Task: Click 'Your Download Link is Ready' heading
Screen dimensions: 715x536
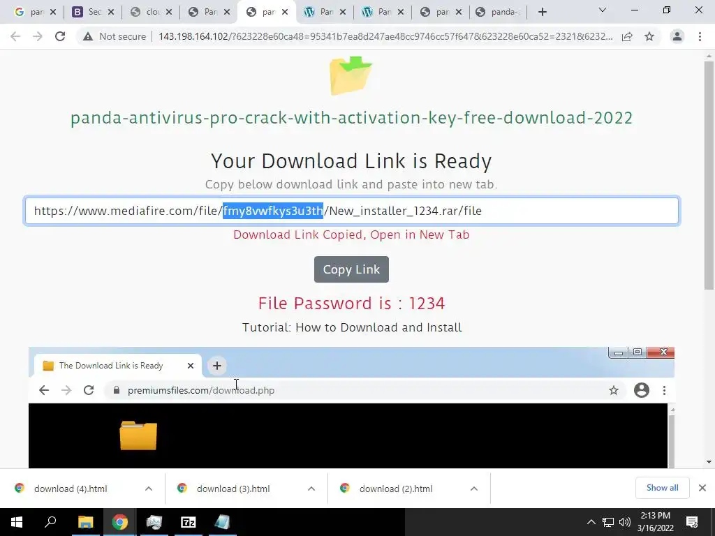Action: 351,161
